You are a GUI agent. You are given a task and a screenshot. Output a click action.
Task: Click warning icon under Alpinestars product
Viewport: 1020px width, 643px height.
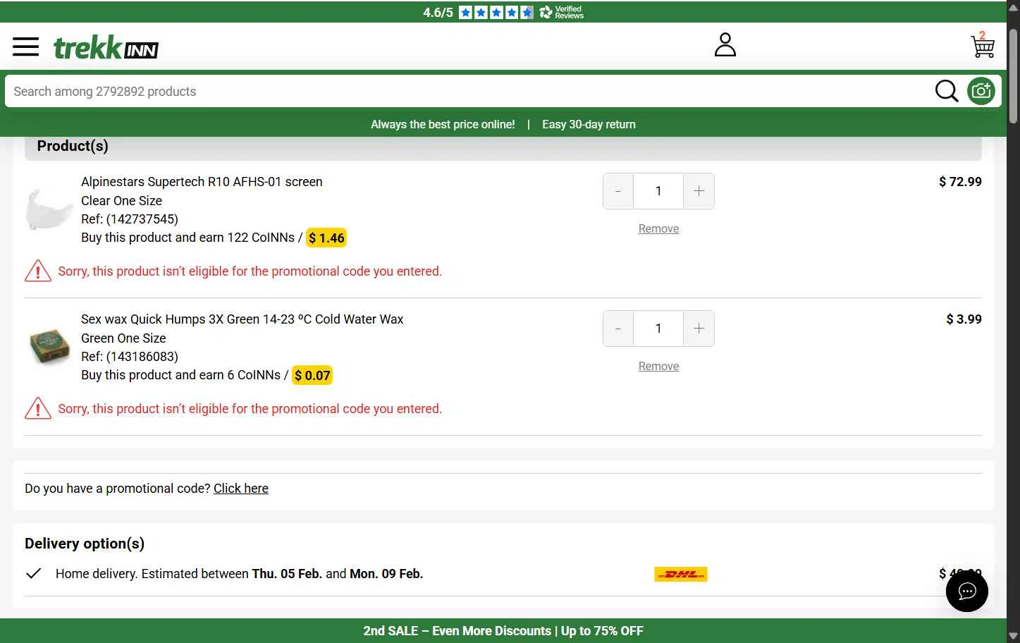[x=38, y=271]
